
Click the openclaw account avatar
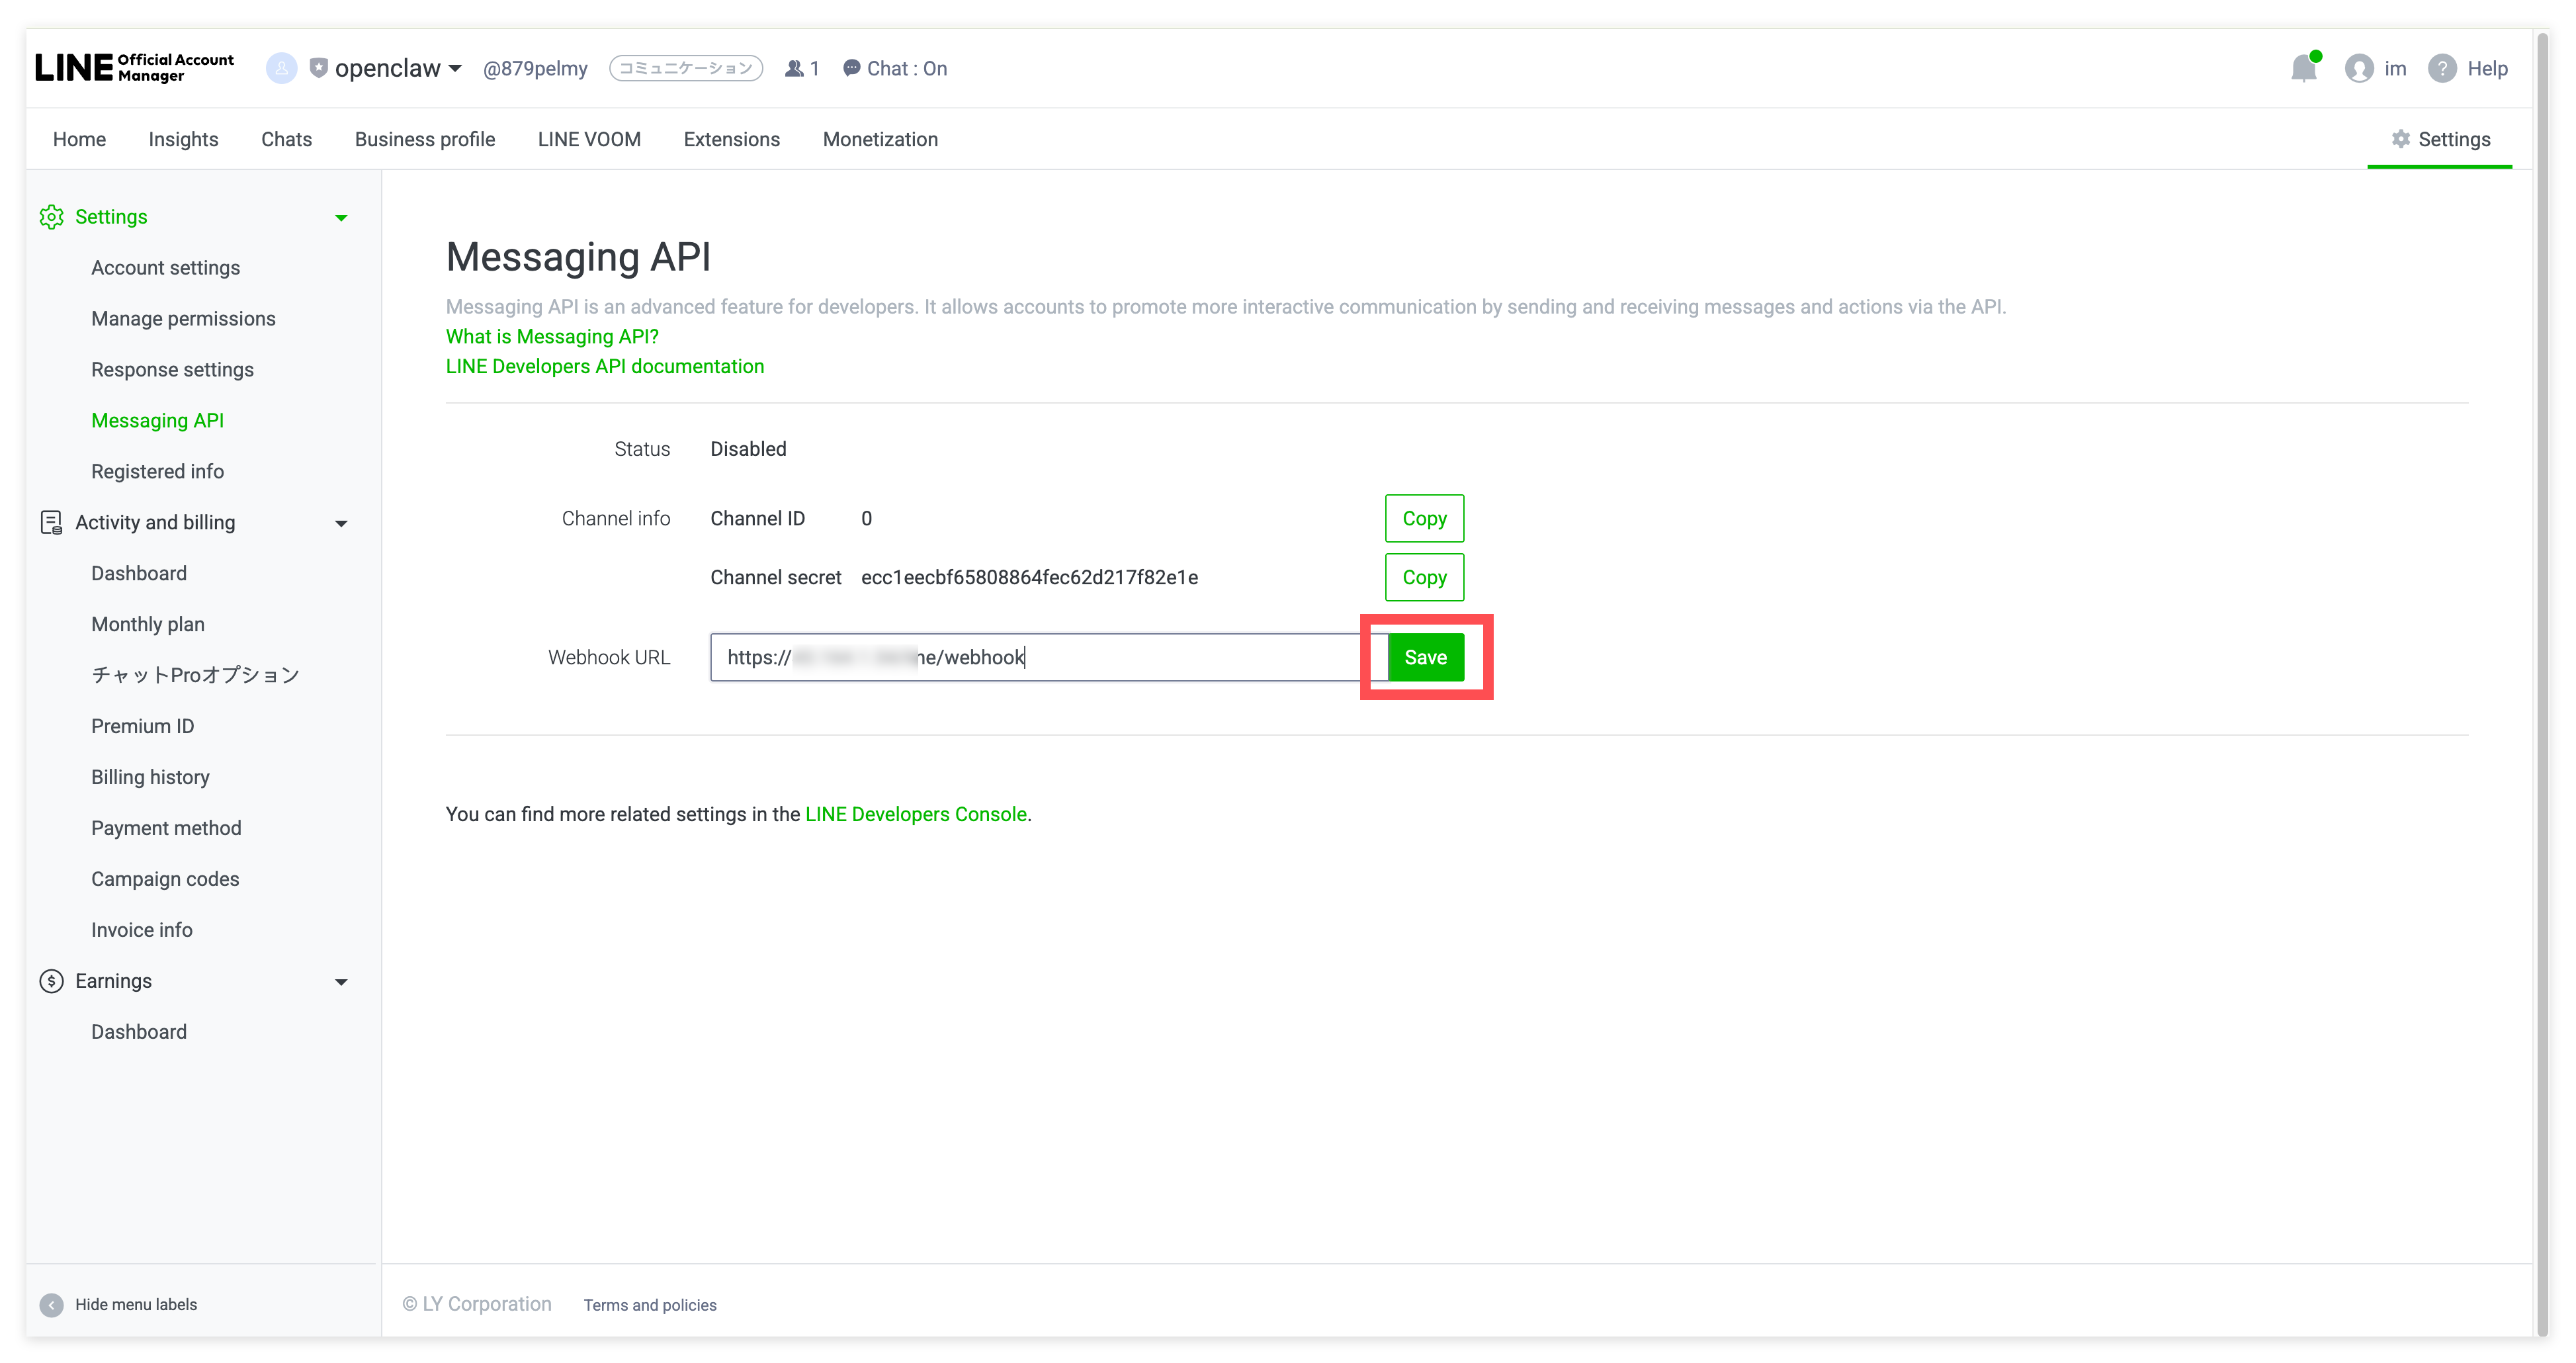click(281, 68)
